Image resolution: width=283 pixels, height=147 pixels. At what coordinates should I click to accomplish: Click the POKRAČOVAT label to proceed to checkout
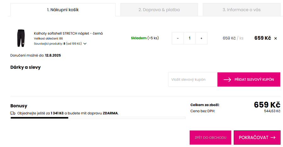point(253,138)
